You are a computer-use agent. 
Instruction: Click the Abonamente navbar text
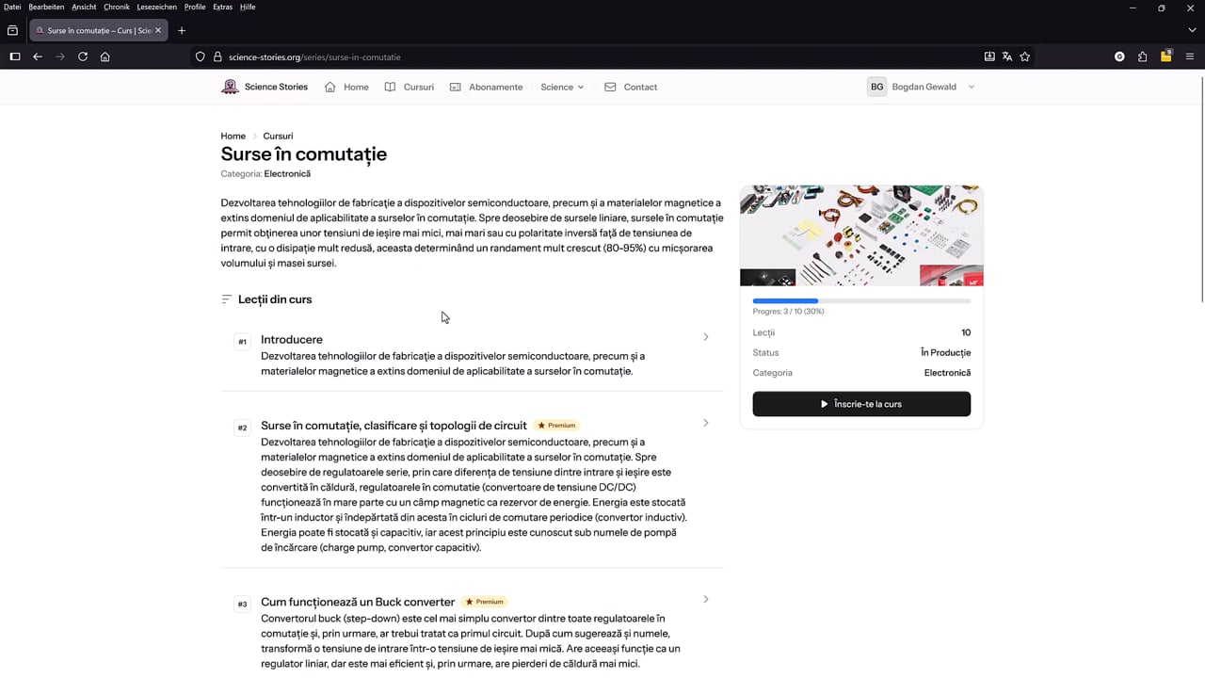click(496, 87)
